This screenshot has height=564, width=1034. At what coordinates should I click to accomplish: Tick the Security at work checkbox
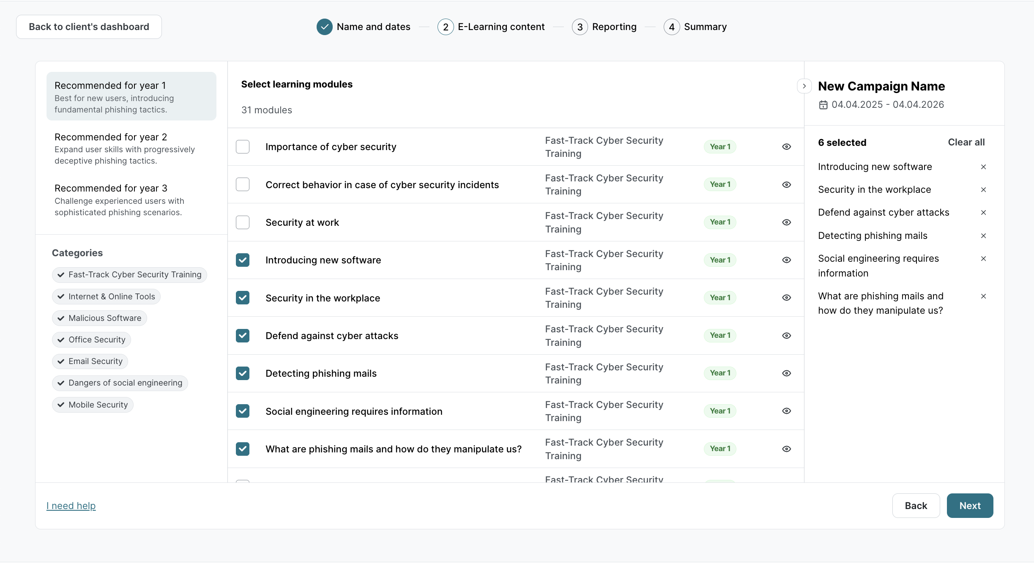point(243,222)
